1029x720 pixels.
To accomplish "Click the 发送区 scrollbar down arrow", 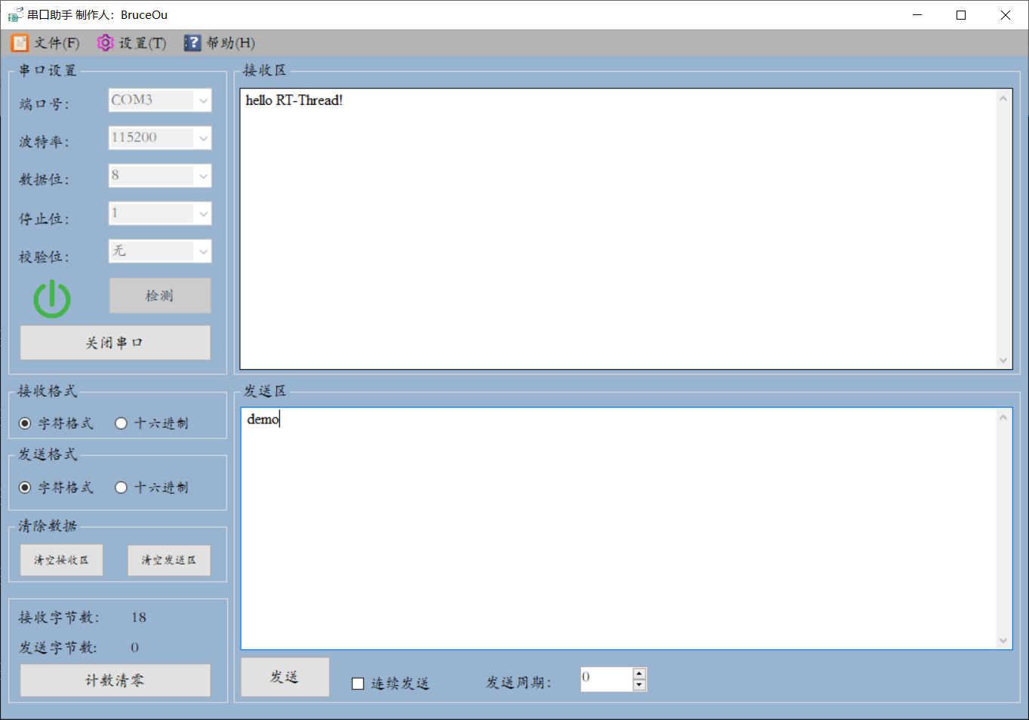I will point(1003,640).
